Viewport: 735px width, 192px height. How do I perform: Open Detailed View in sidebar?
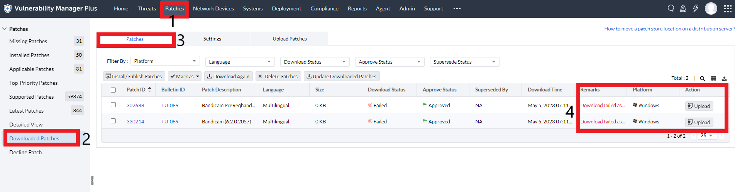(26, 125)
